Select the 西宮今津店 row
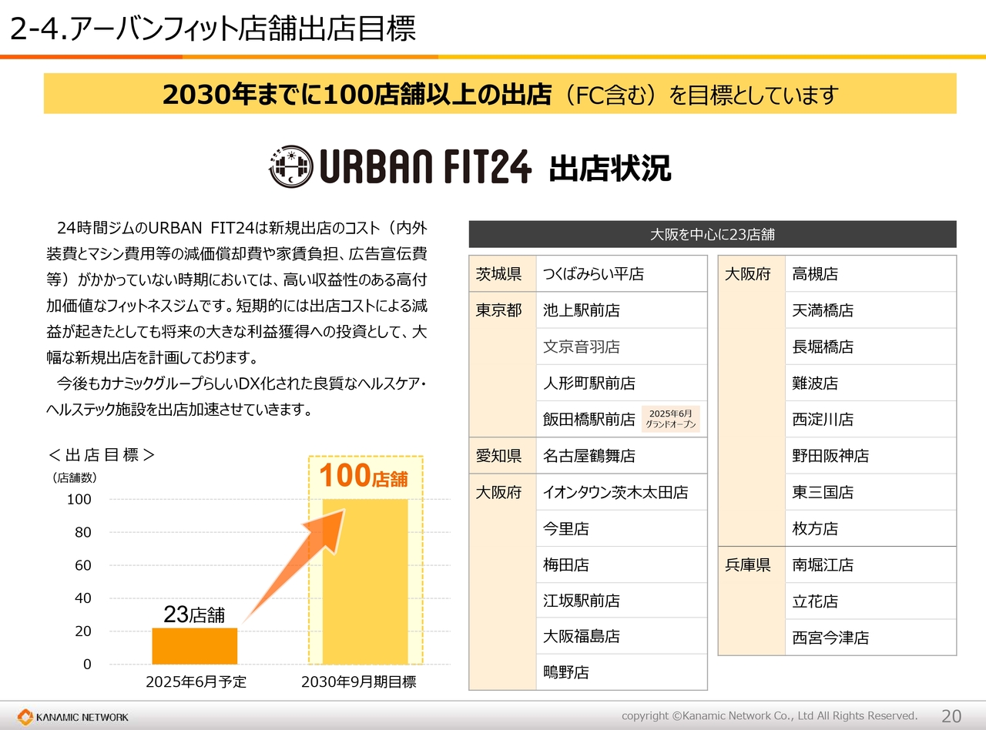This screenshot has height=730, width=986. [x=871, y=638]
